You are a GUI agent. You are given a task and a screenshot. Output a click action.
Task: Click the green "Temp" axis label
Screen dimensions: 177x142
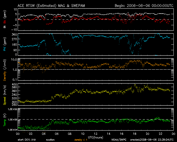[x=5, y=123]
